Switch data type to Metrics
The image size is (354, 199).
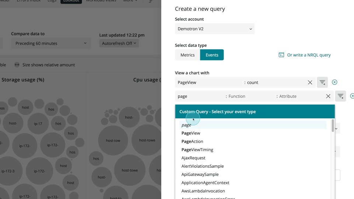pos(187,55)
